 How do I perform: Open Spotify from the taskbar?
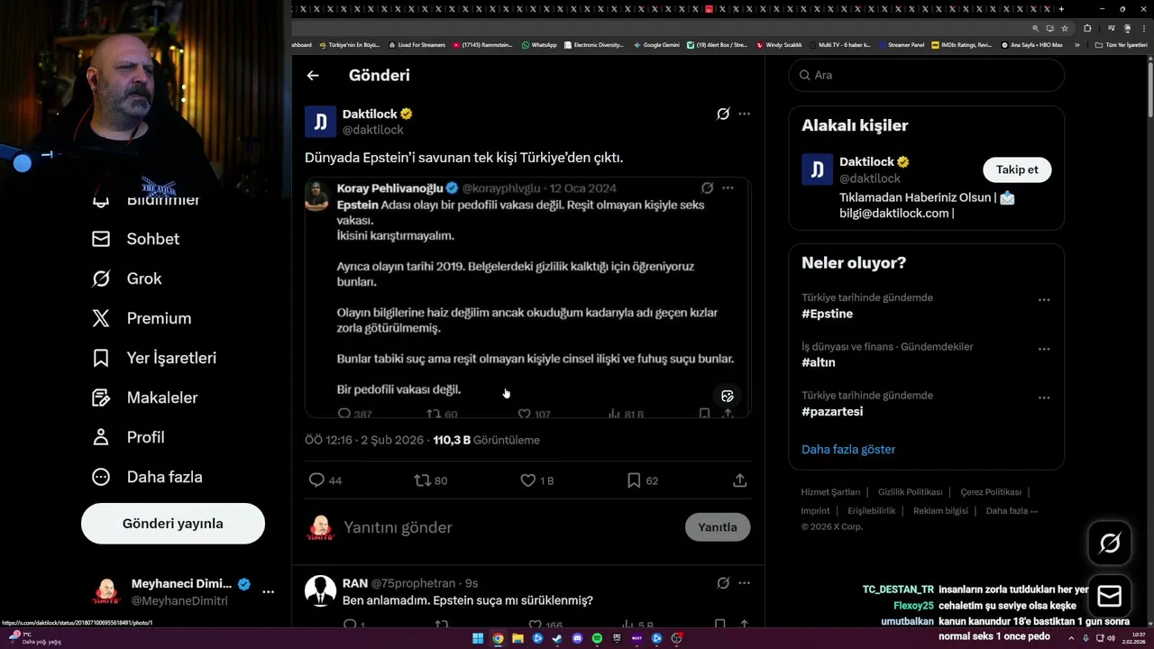597,638
